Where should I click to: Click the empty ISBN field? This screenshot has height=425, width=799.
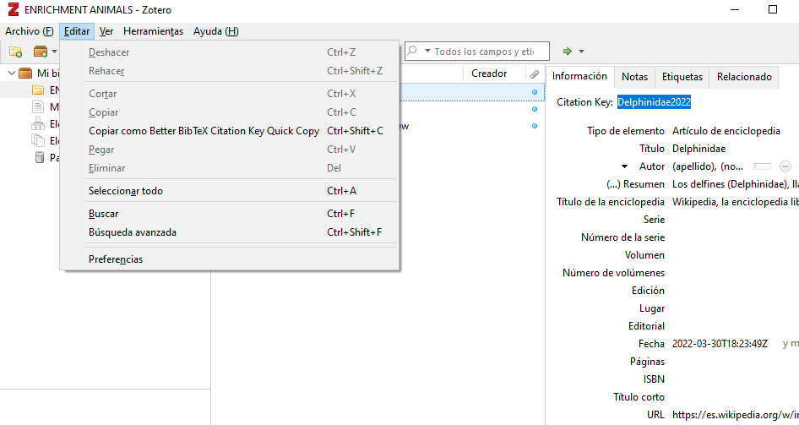pyautogui.click(x=734, y=379)
